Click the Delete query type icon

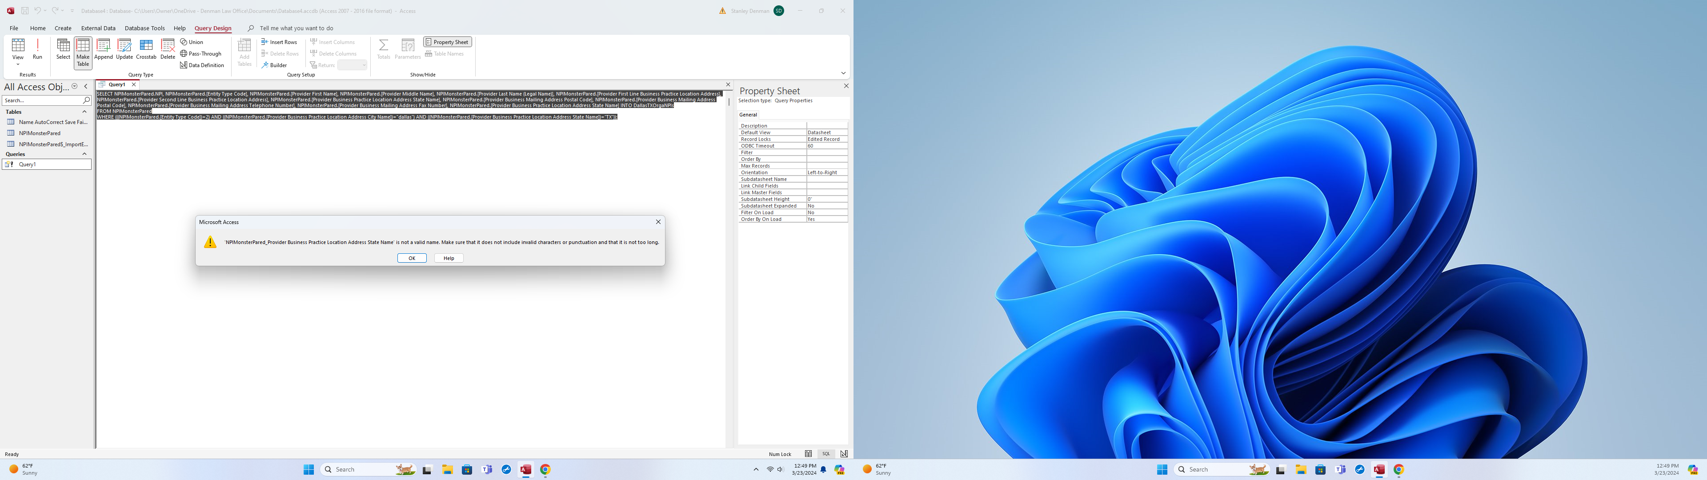168,49
